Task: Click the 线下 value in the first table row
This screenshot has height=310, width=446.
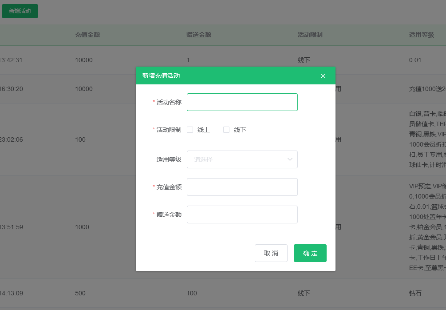Action: pyautogui.click(x=304, y=60)
